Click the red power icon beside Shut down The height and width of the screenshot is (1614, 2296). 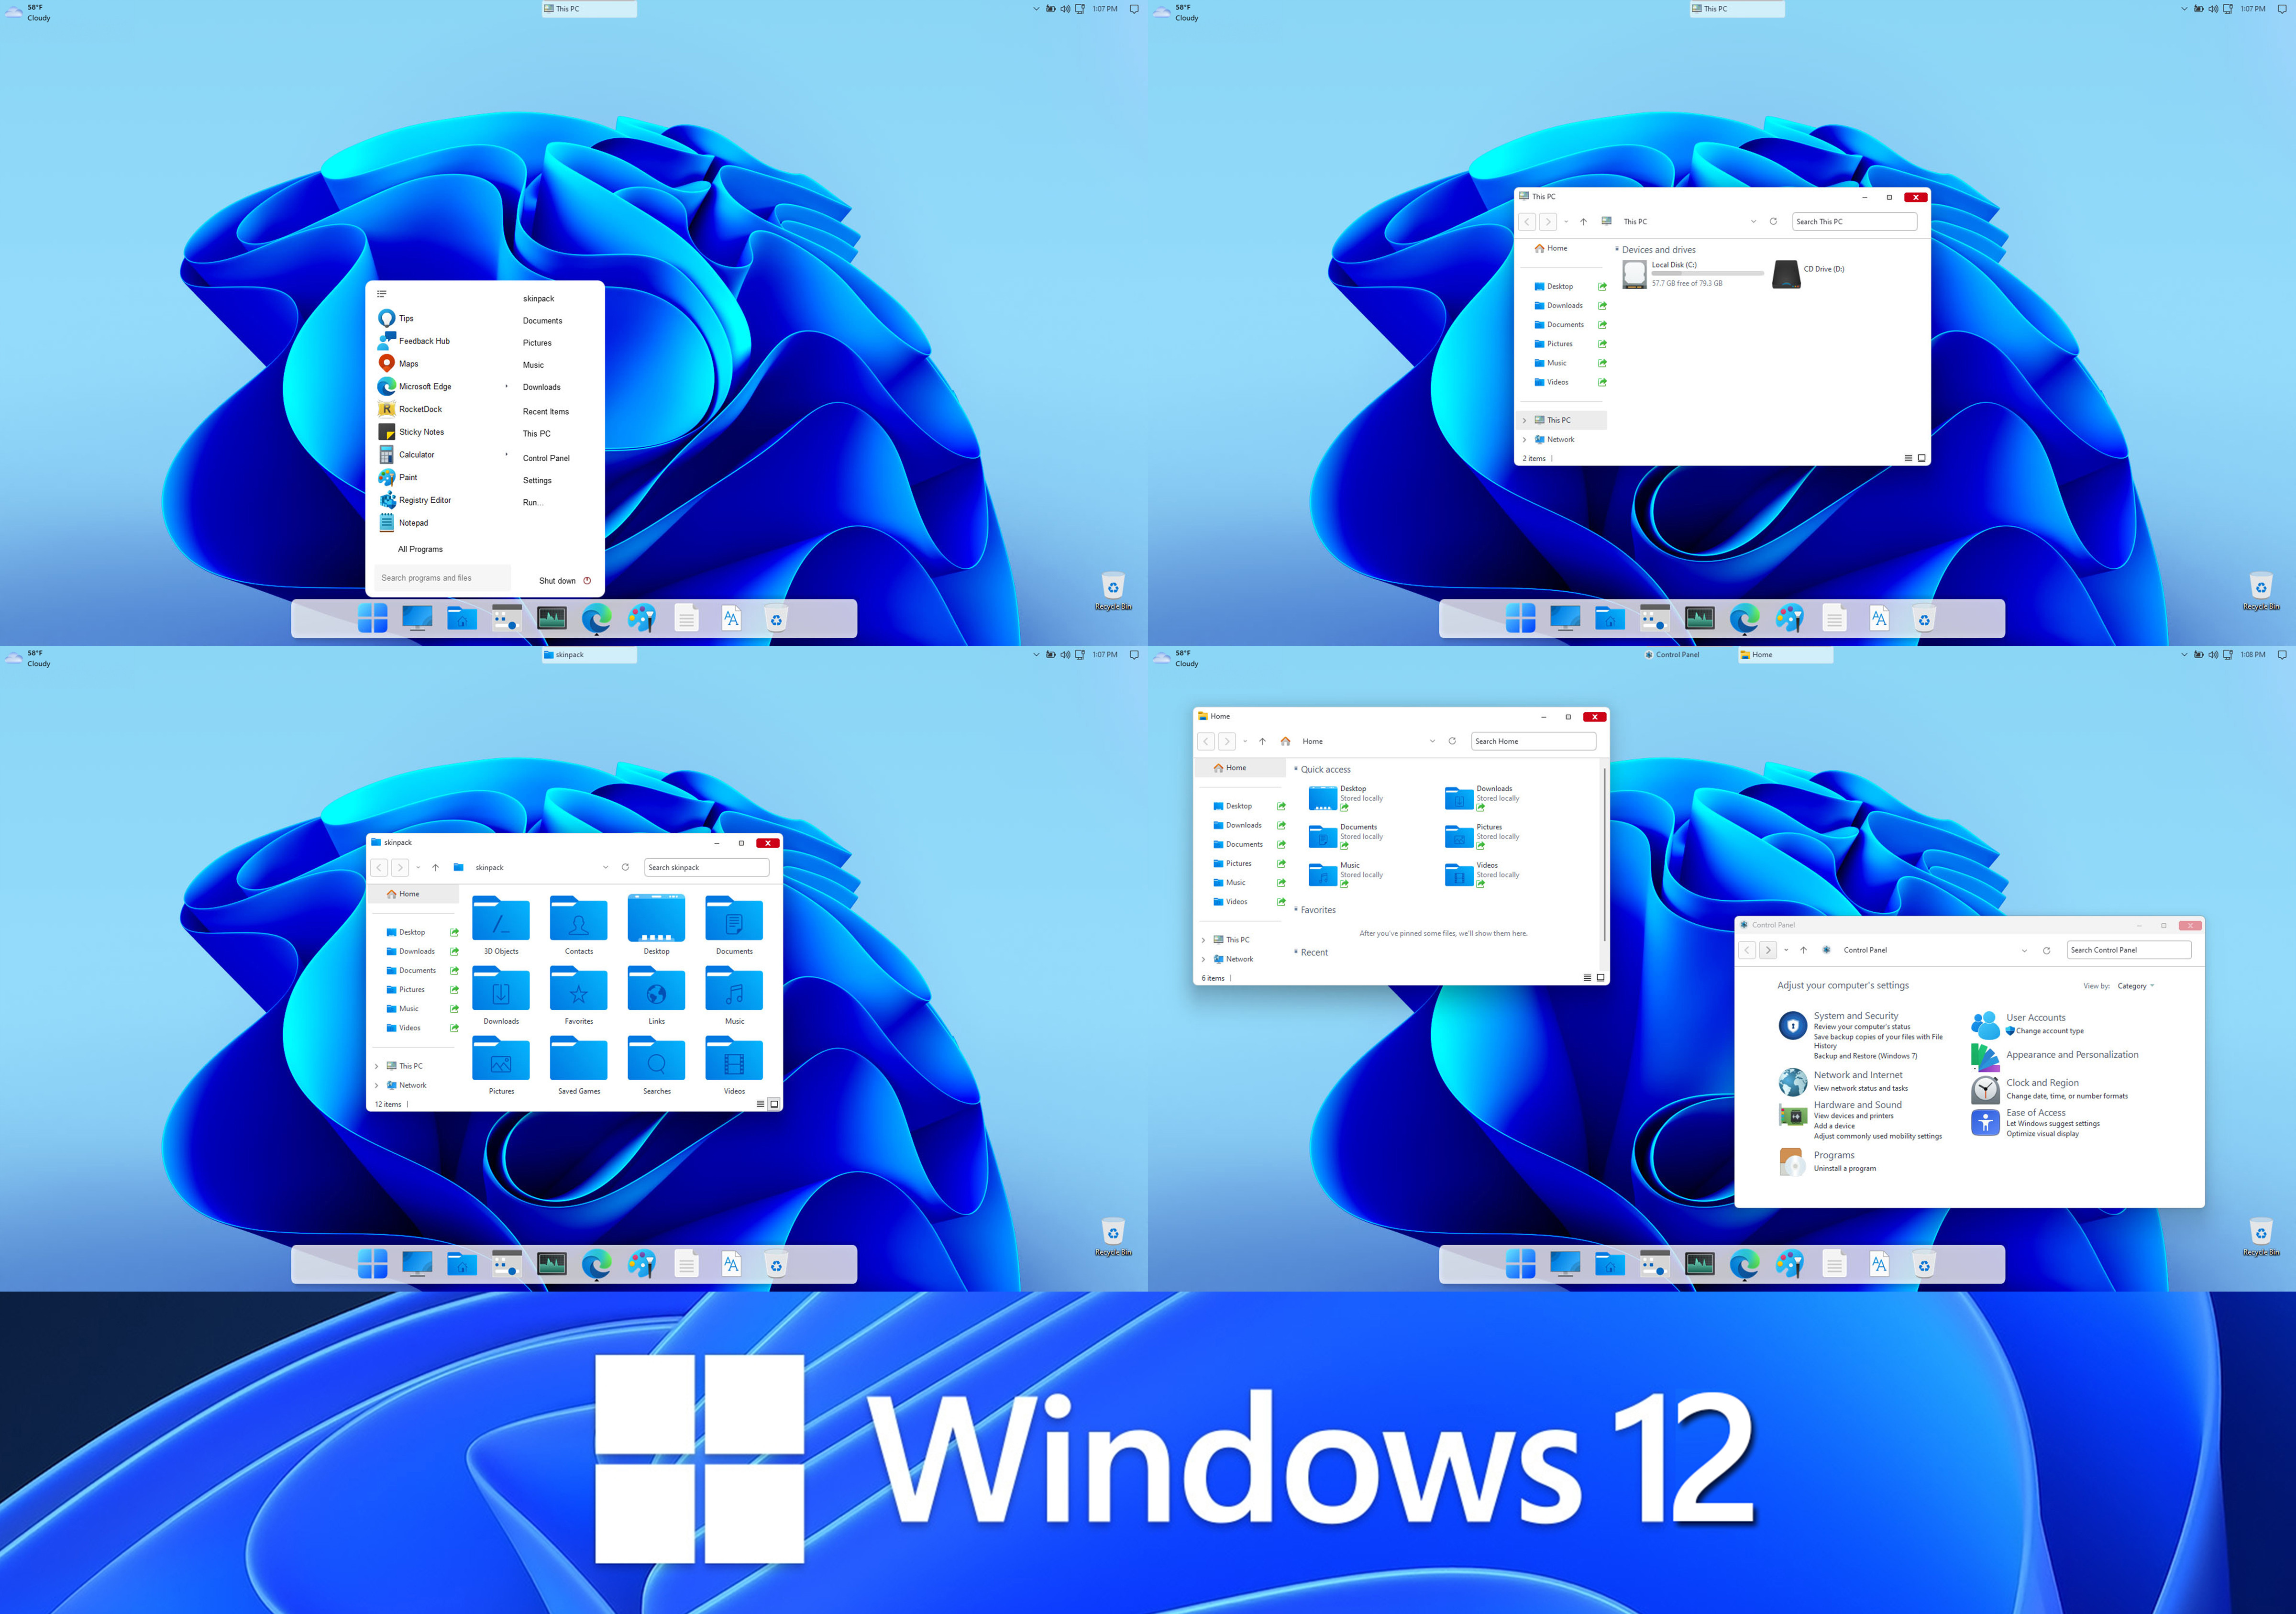coord(587,581)
